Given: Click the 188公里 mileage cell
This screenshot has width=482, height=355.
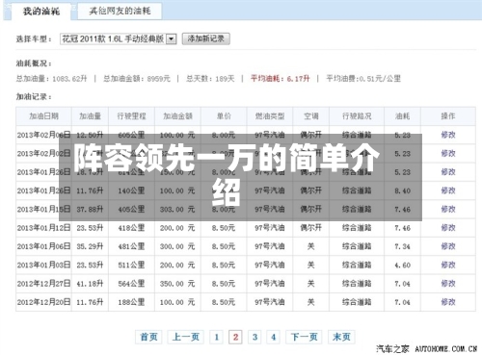Looking at the screenshot, I should pyautogui.click(x=131, y=302).
